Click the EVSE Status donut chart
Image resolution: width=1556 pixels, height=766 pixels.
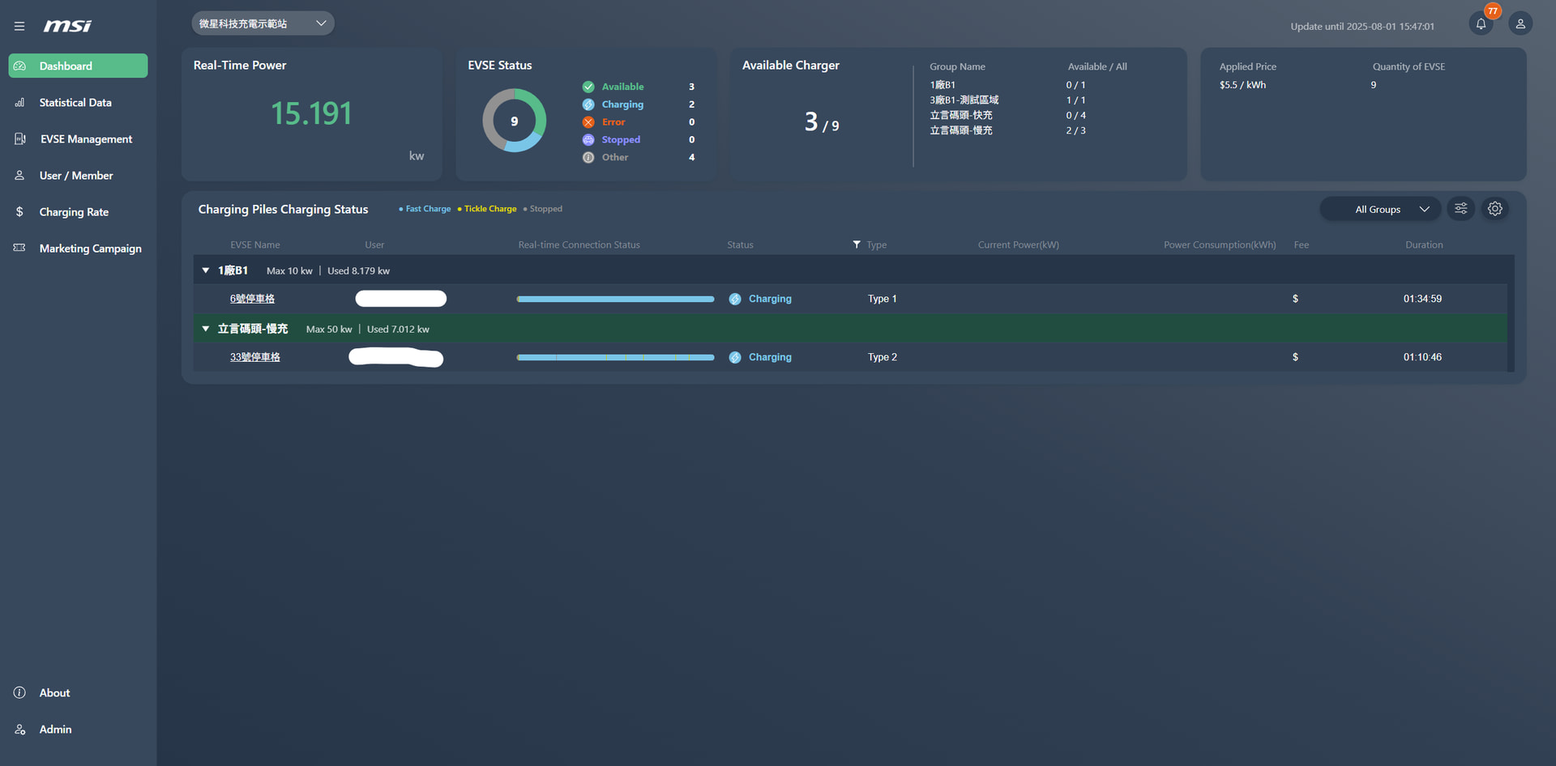514,121
